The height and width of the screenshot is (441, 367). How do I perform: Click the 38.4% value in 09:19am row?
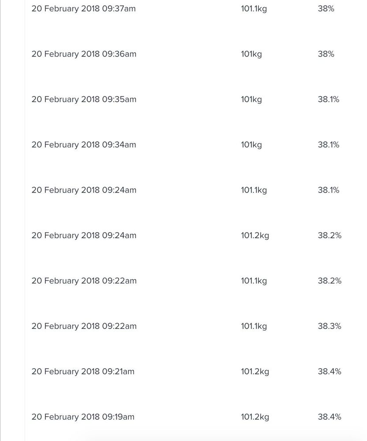(x=330, y=417)
